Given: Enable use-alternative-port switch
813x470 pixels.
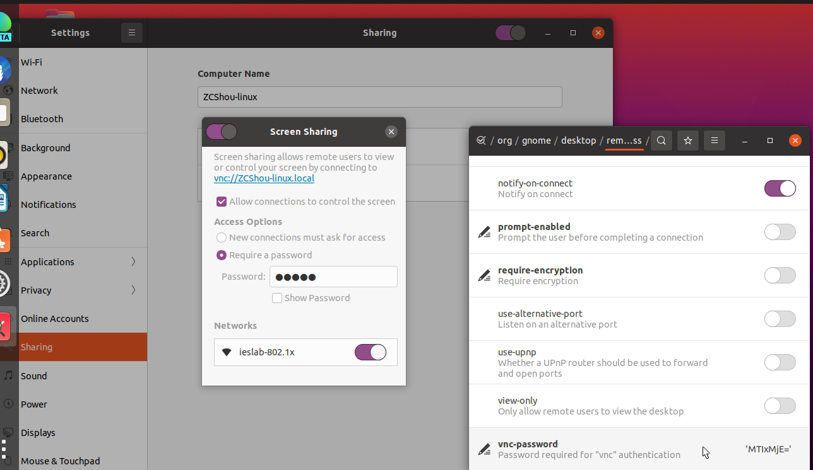Looking at the screenshot, I should pyautogui.click(x=780, y=319).
